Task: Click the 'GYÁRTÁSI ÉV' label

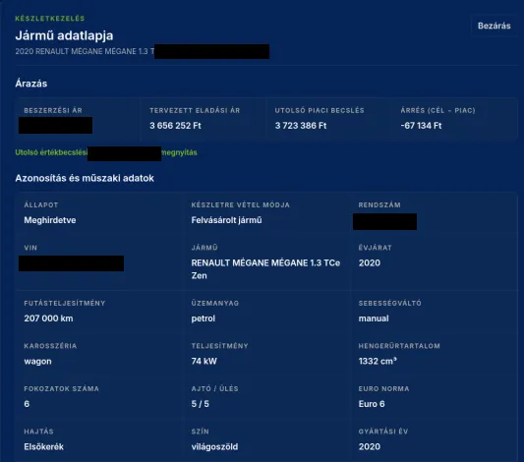Action: point(383,432)
